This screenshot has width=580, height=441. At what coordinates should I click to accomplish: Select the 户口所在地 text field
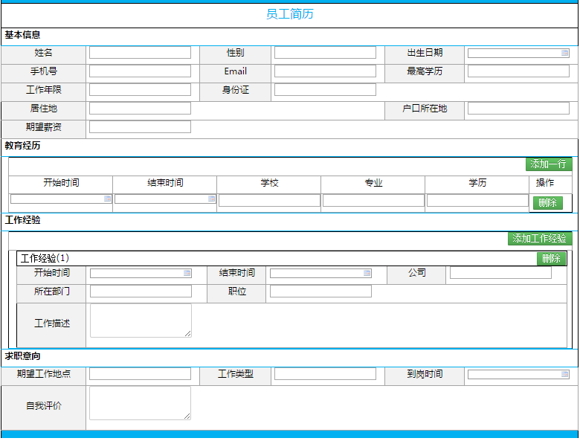click(518, 109)
